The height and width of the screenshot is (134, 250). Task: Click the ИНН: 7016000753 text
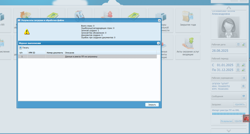[x=221, y=86]
